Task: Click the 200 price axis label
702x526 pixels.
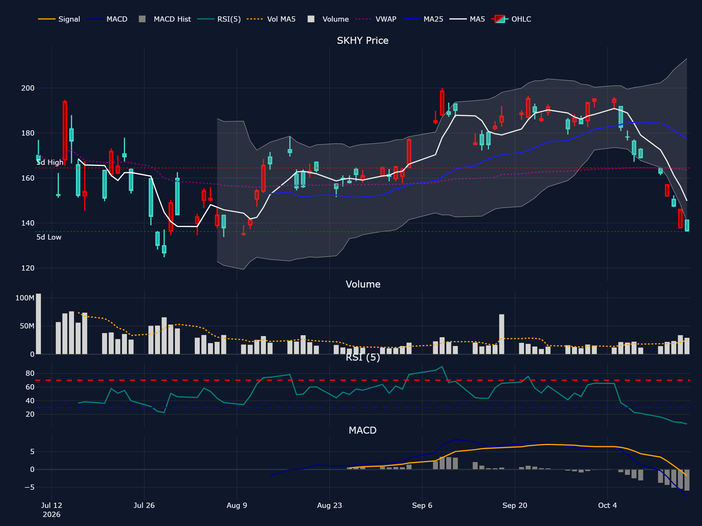Action: click(27, 88)
